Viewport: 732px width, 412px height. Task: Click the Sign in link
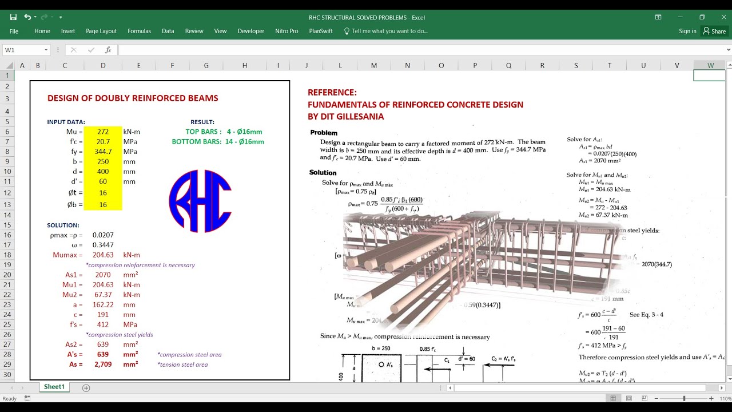click(x=687, y=31)
